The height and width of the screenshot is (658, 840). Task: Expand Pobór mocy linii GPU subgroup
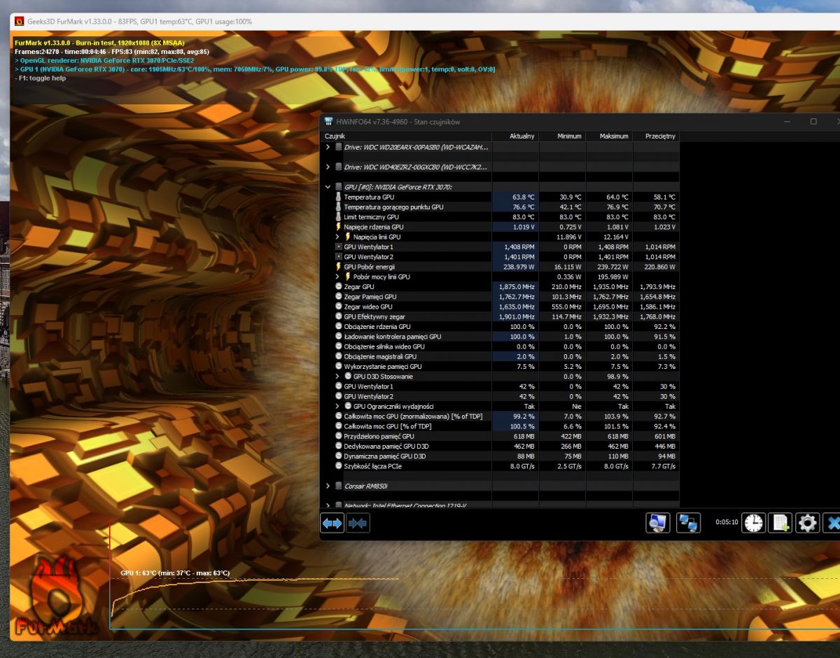click(x=338, y=276)
